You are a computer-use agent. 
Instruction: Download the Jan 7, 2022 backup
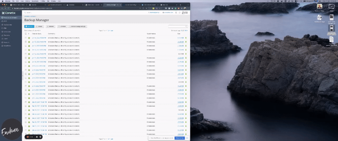click(186, 74)
